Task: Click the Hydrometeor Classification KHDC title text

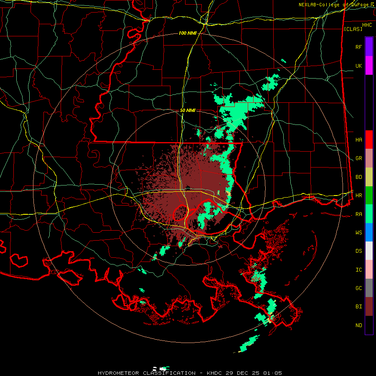Action: point(190,373)
